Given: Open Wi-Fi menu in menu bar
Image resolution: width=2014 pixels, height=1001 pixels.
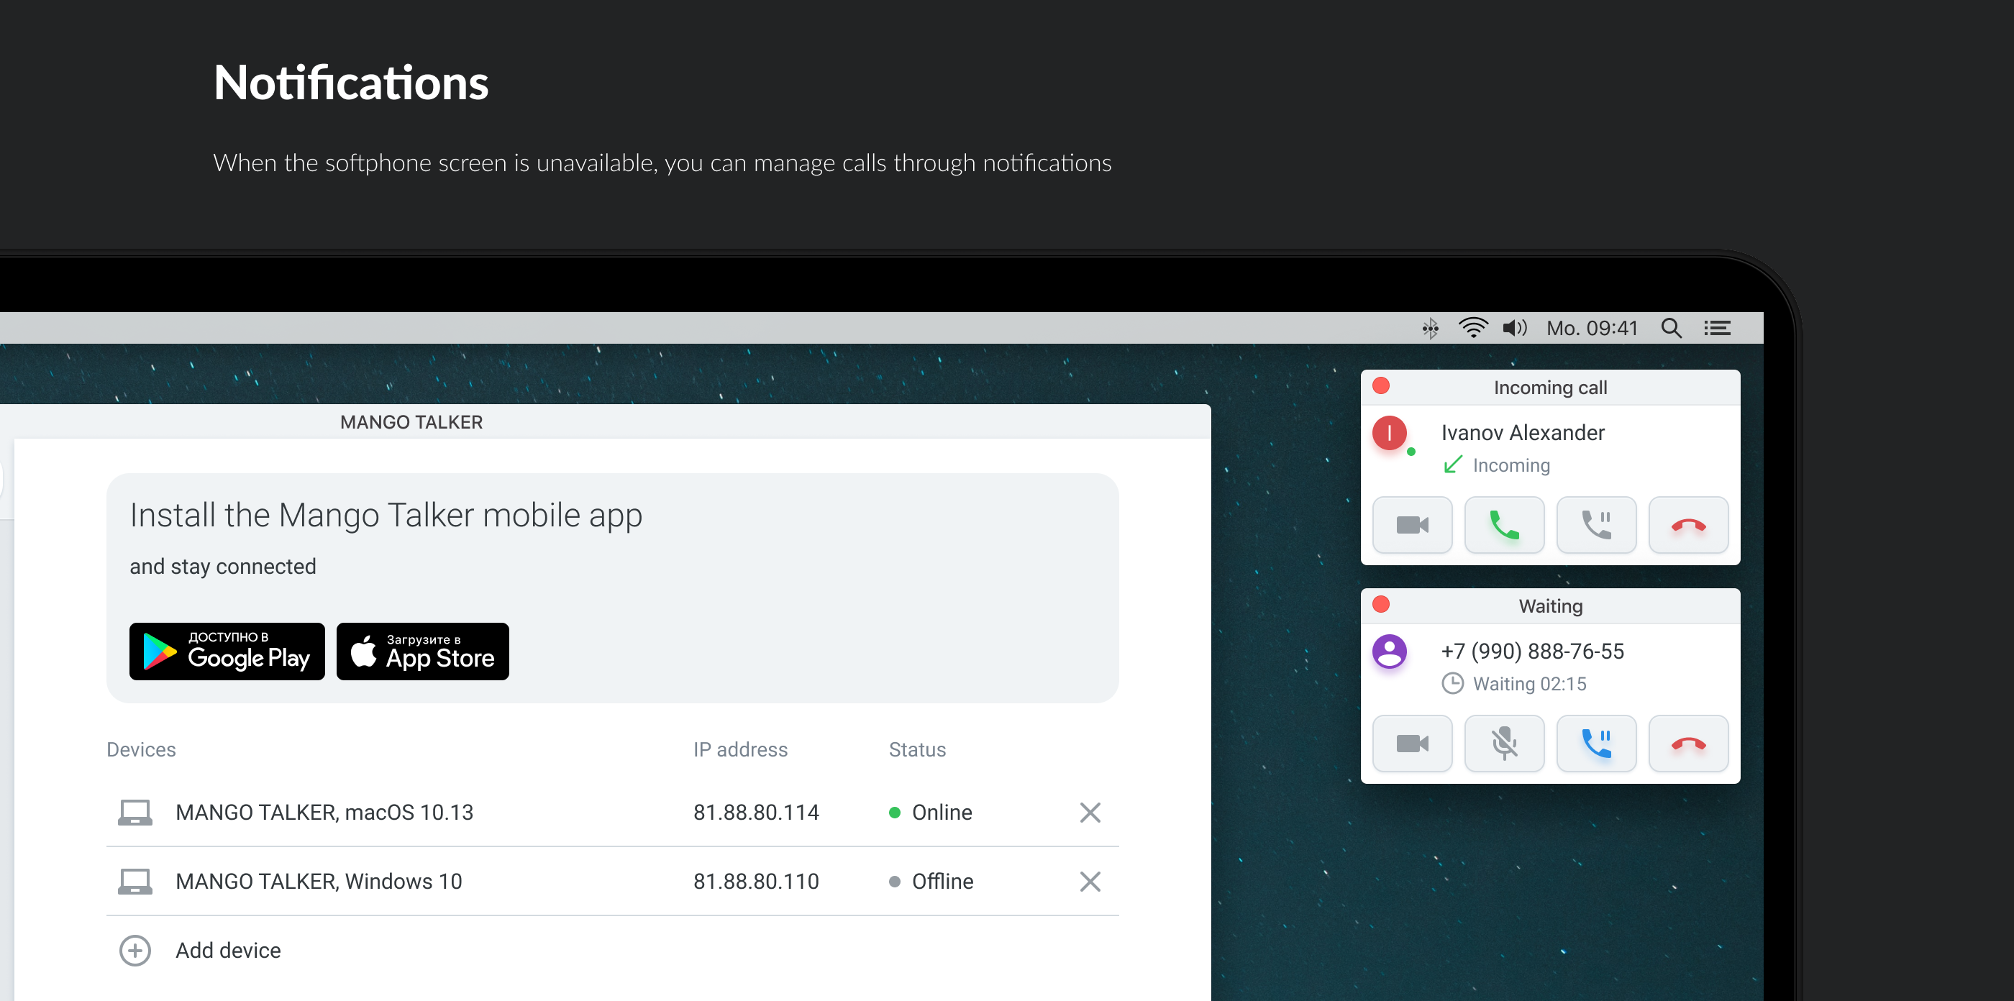Looking at the screenshot, I should point(1473,328).
